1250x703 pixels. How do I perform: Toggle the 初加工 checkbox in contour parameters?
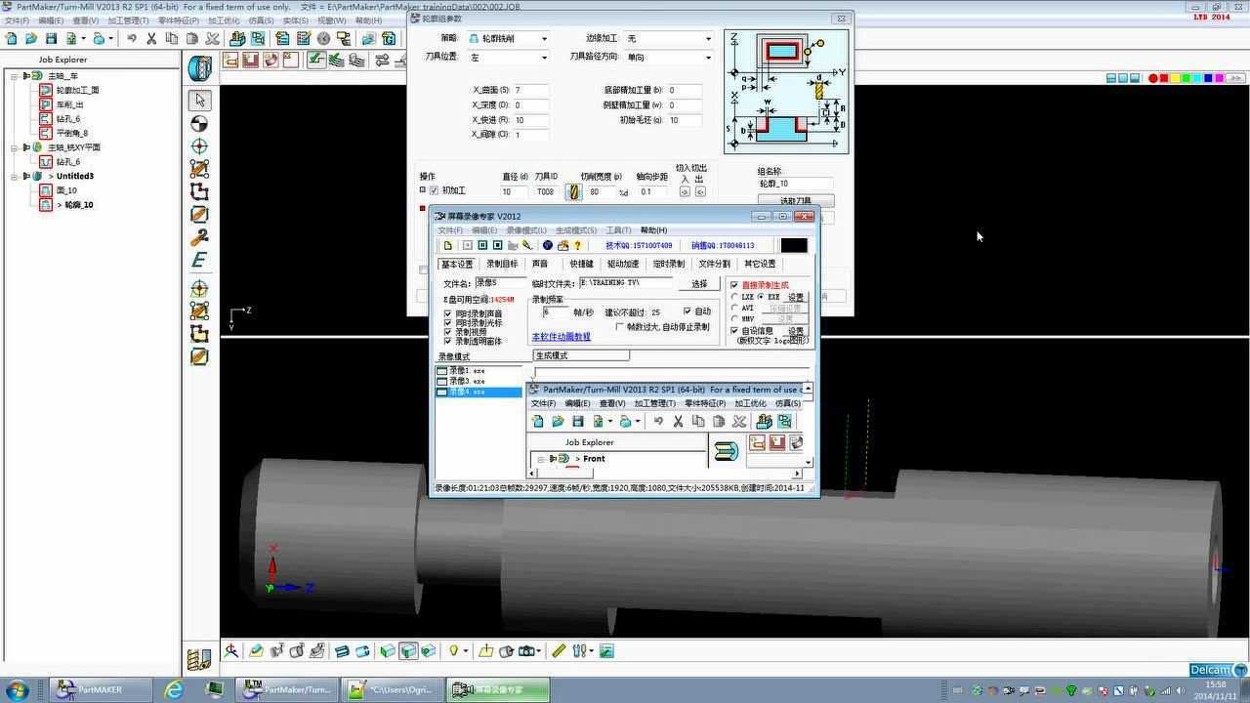(433, 188)
